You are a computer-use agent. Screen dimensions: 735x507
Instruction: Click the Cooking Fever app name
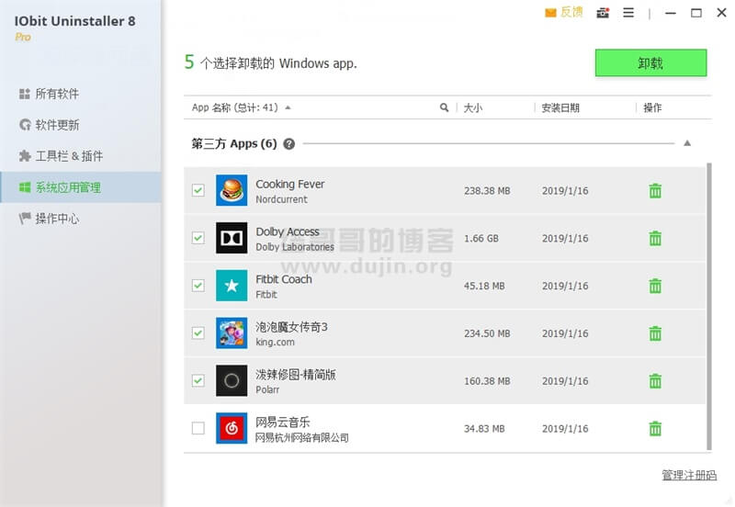tap(289, 184)
